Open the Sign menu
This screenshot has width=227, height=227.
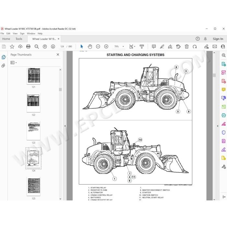tap(22, 33)
